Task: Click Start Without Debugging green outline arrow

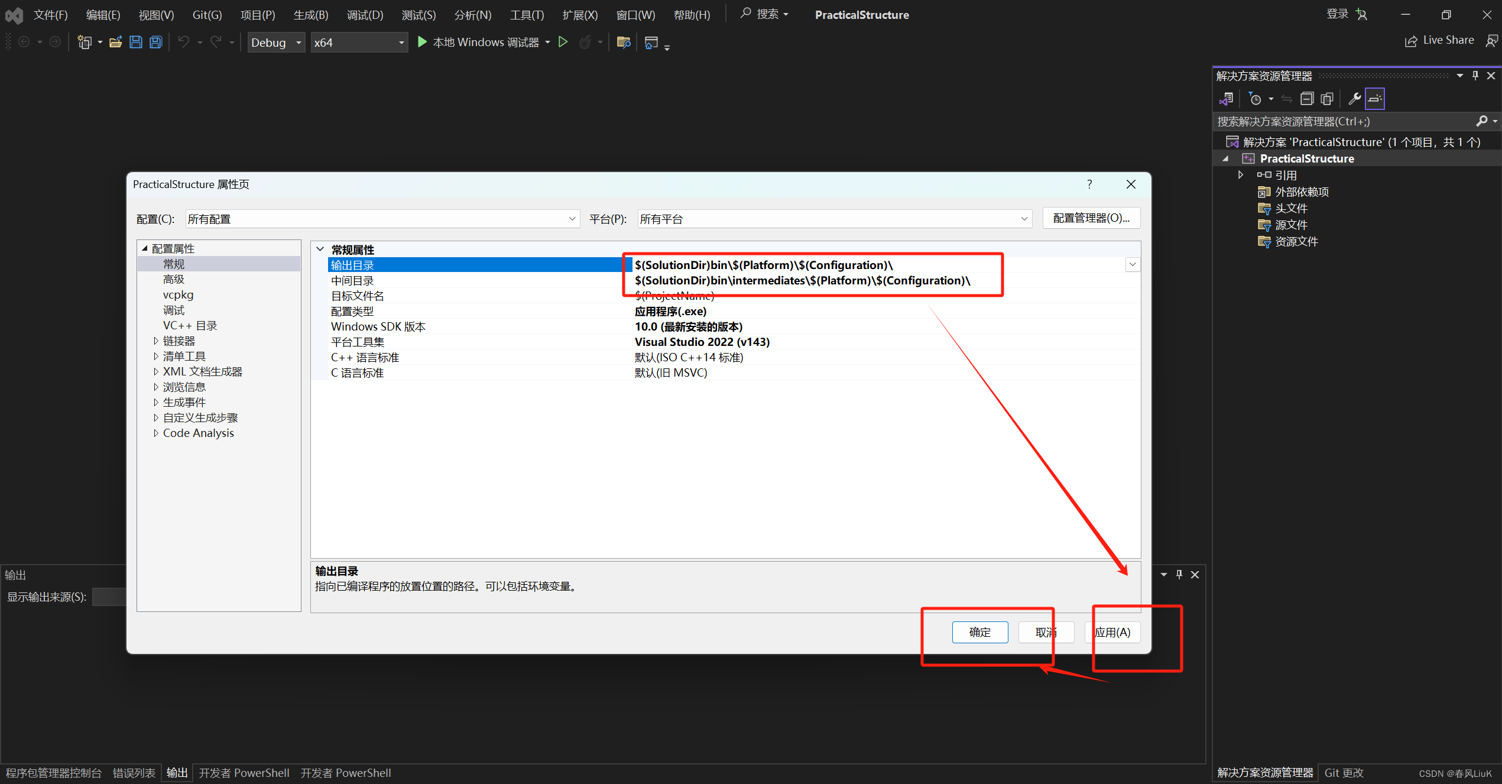Action: point(563,42)
